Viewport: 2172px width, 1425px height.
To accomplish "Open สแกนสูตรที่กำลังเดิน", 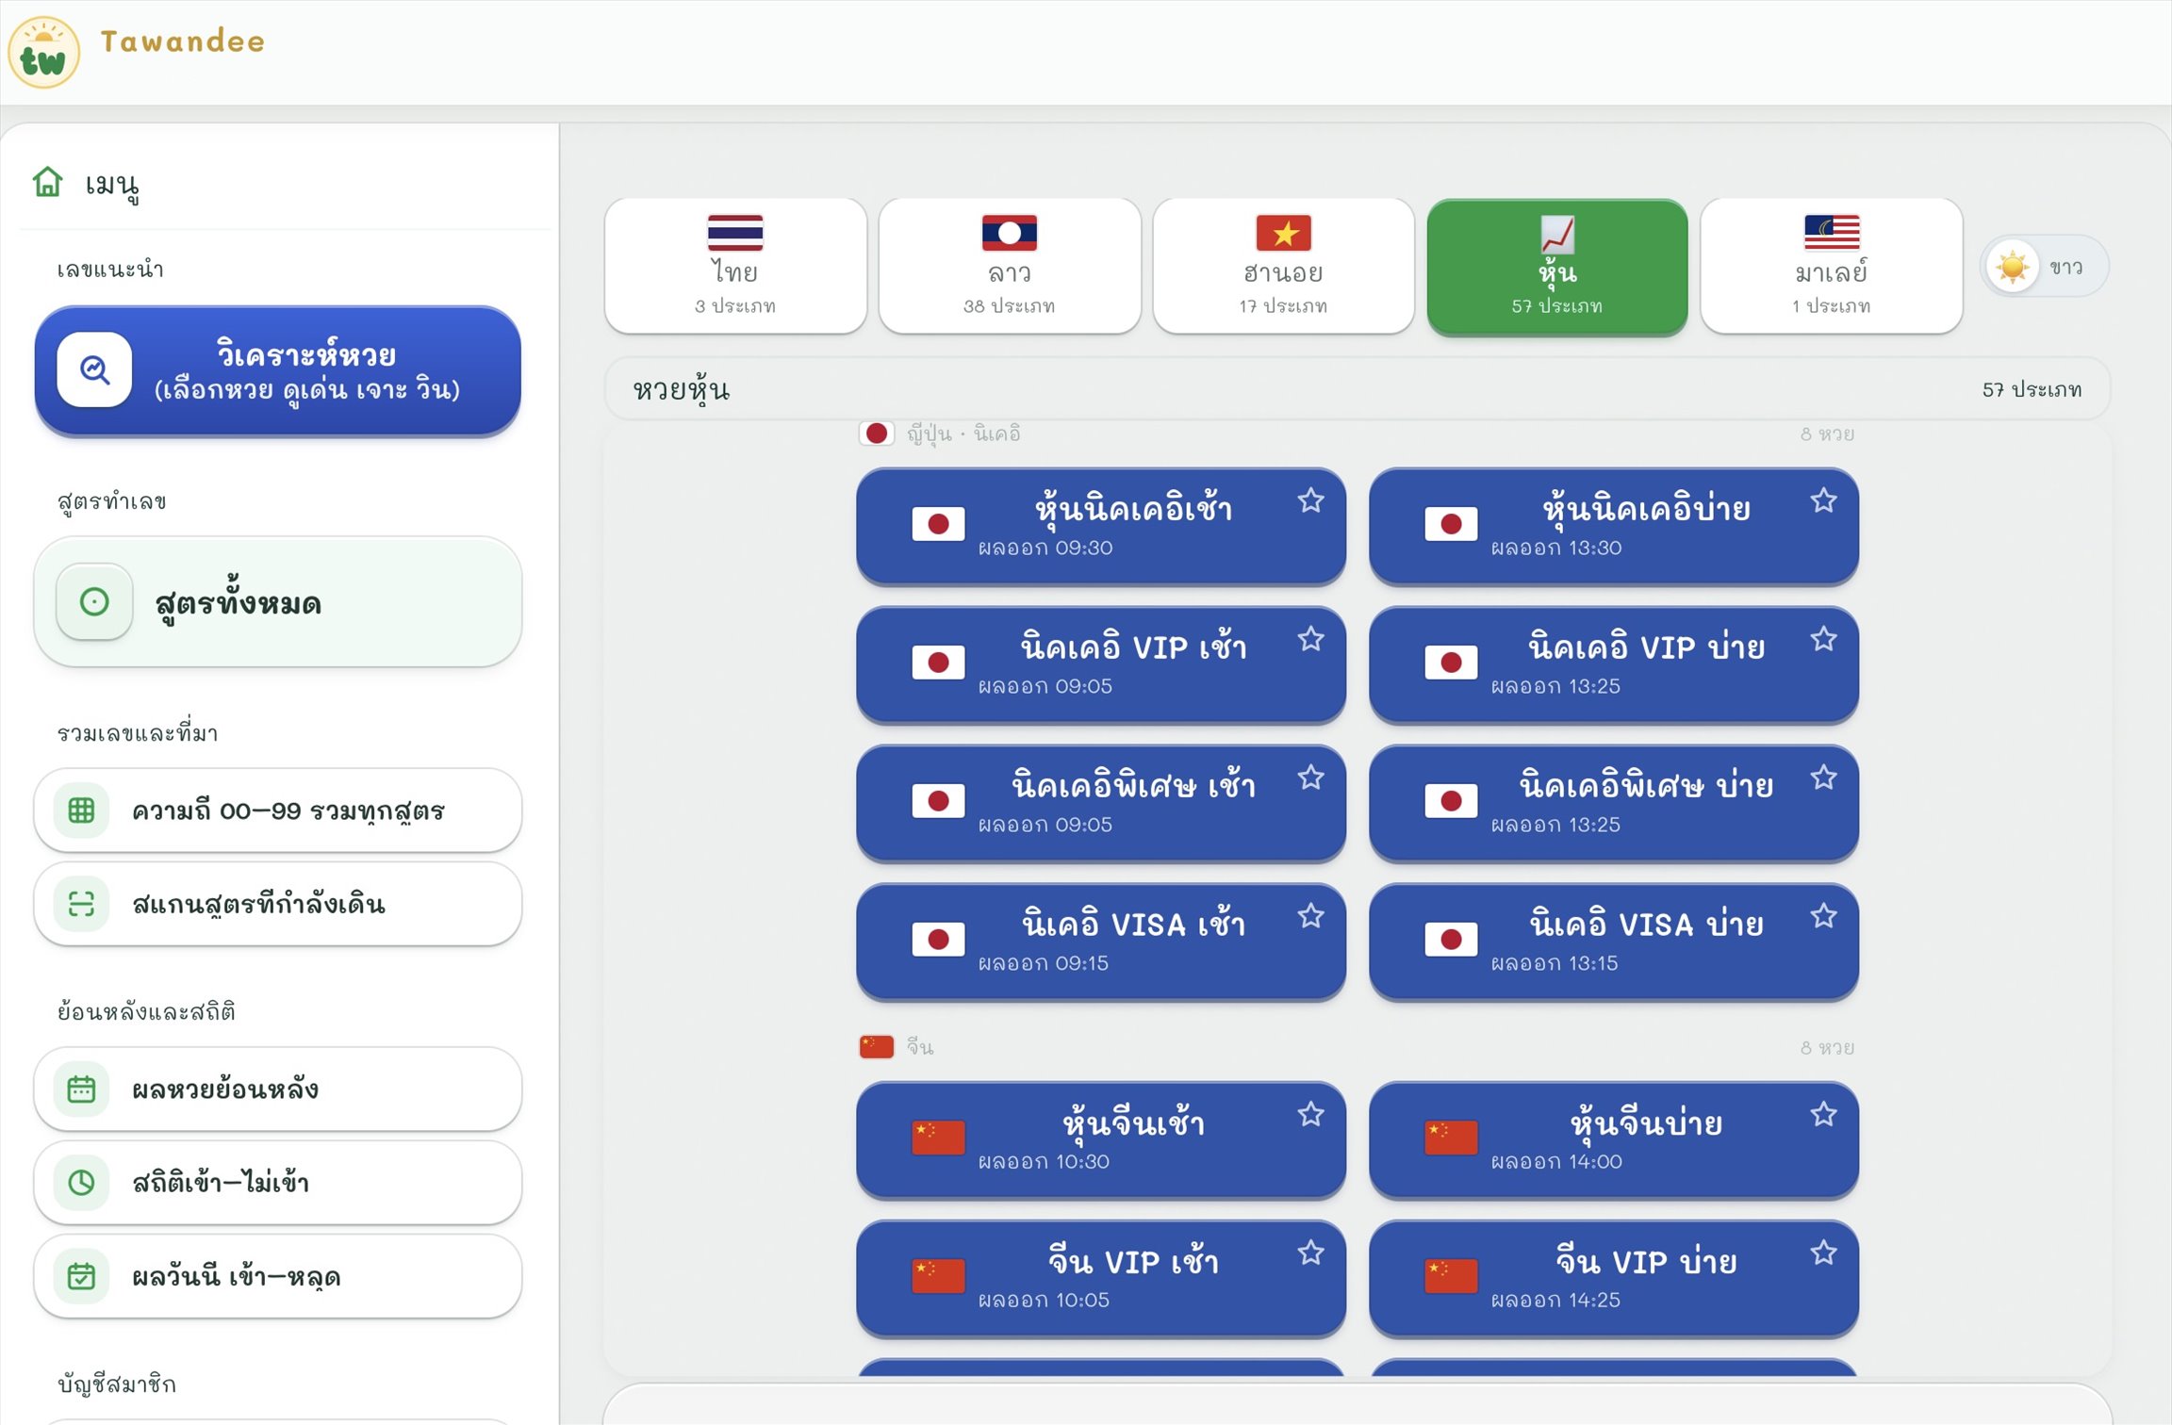I will pos(278,904).
